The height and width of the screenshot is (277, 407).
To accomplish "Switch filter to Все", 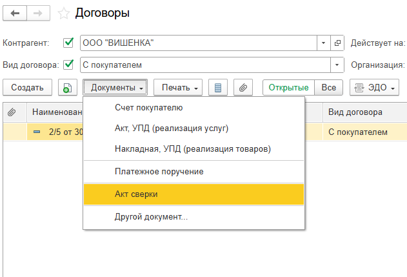I will pyautogui.click(x=328, y=88).
